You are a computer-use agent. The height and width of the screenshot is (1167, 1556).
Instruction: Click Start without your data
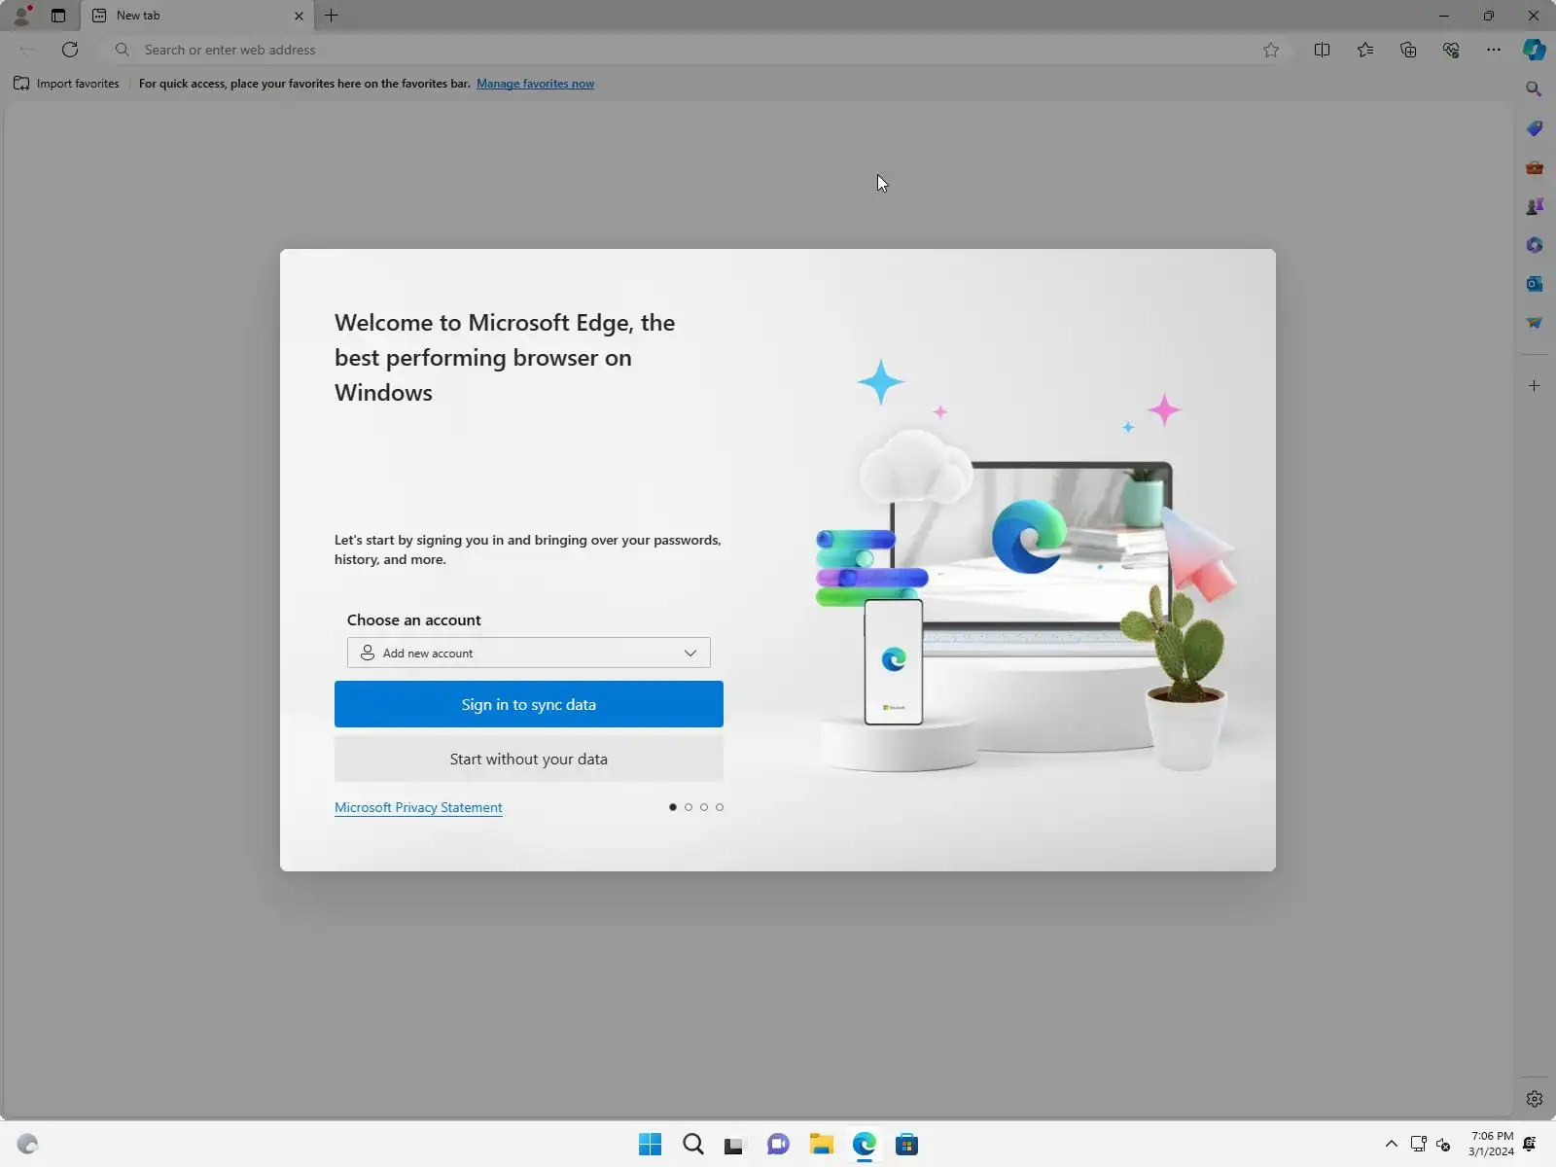(x=529, y=759)
